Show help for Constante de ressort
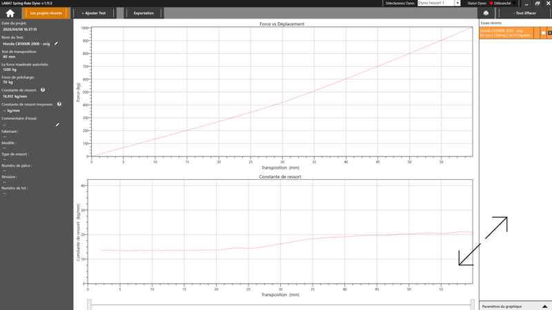 point(43,90)
